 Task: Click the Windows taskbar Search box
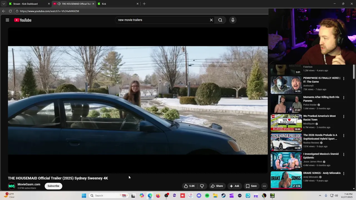click(x=109, y=196)
